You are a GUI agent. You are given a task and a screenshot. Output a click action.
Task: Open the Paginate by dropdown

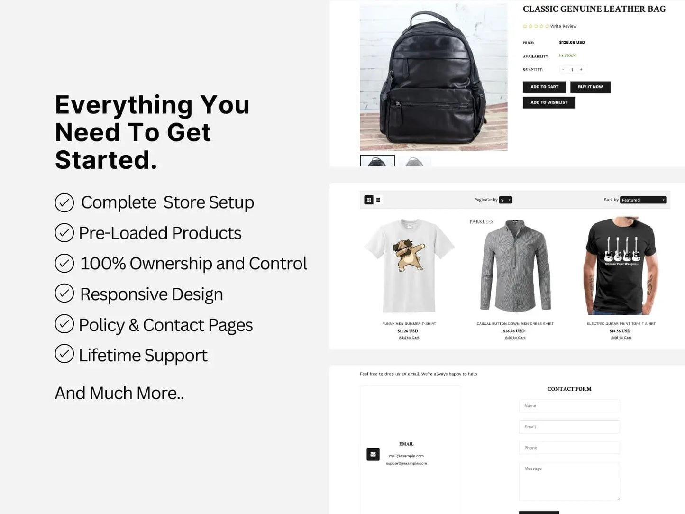click(505, 200)
